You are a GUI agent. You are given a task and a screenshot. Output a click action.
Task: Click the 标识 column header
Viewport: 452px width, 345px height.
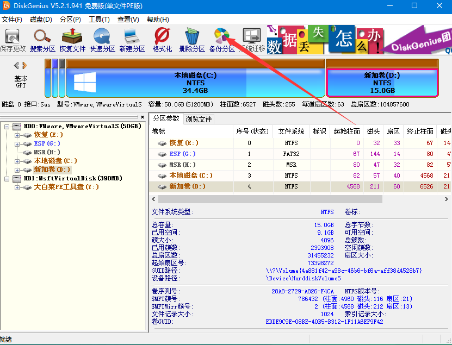(320, 131)
